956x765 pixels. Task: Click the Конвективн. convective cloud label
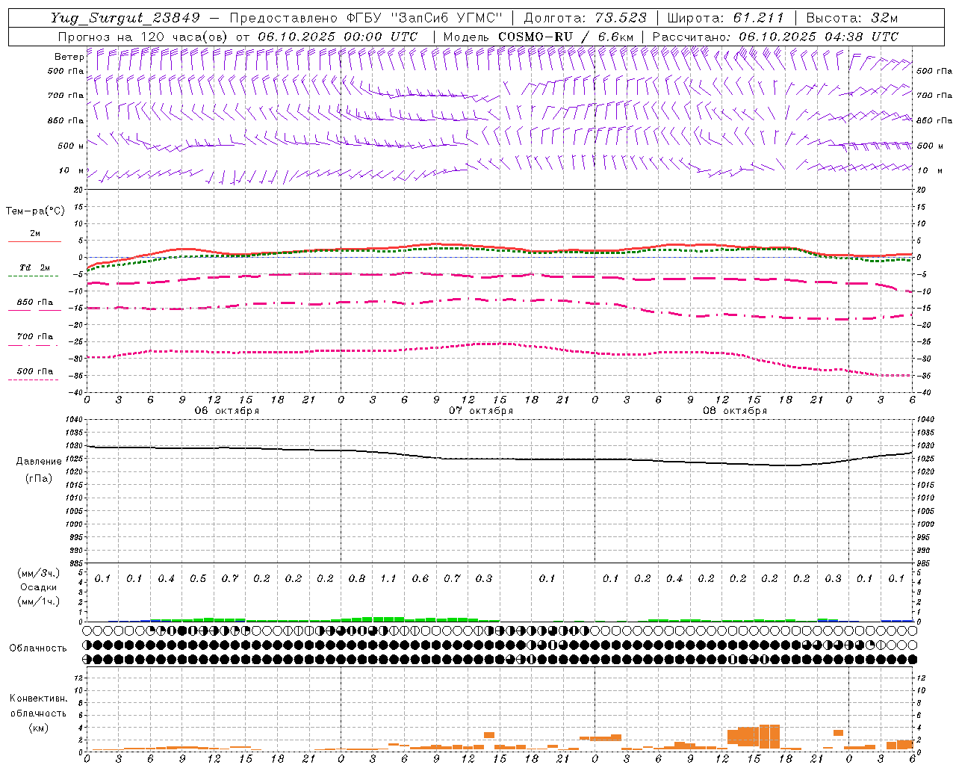pyautogui.click(x=39, y=699)
